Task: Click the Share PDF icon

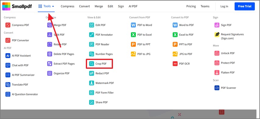Action: click(92, 102)
